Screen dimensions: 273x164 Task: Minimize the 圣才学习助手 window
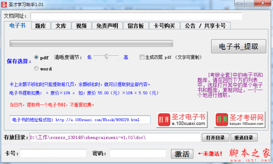[x=240, y=3]
